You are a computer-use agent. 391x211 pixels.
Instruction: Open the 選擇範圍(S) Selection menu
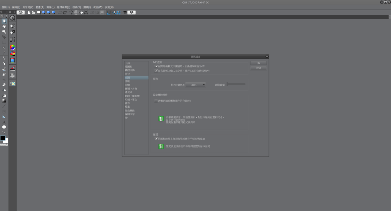pyautogui.click(x=64, y=7)
